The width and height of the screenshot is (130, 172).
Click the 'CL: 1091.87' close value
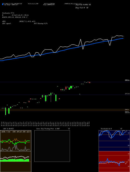coord(49,5)
